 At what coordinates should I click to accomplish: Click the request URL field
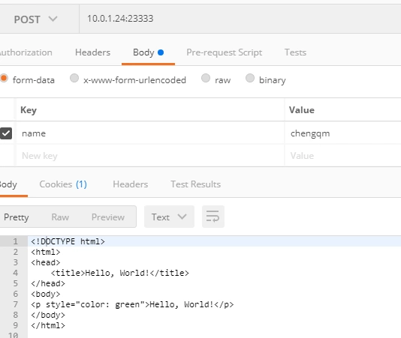pyautogui.click(x=240, y=19)
